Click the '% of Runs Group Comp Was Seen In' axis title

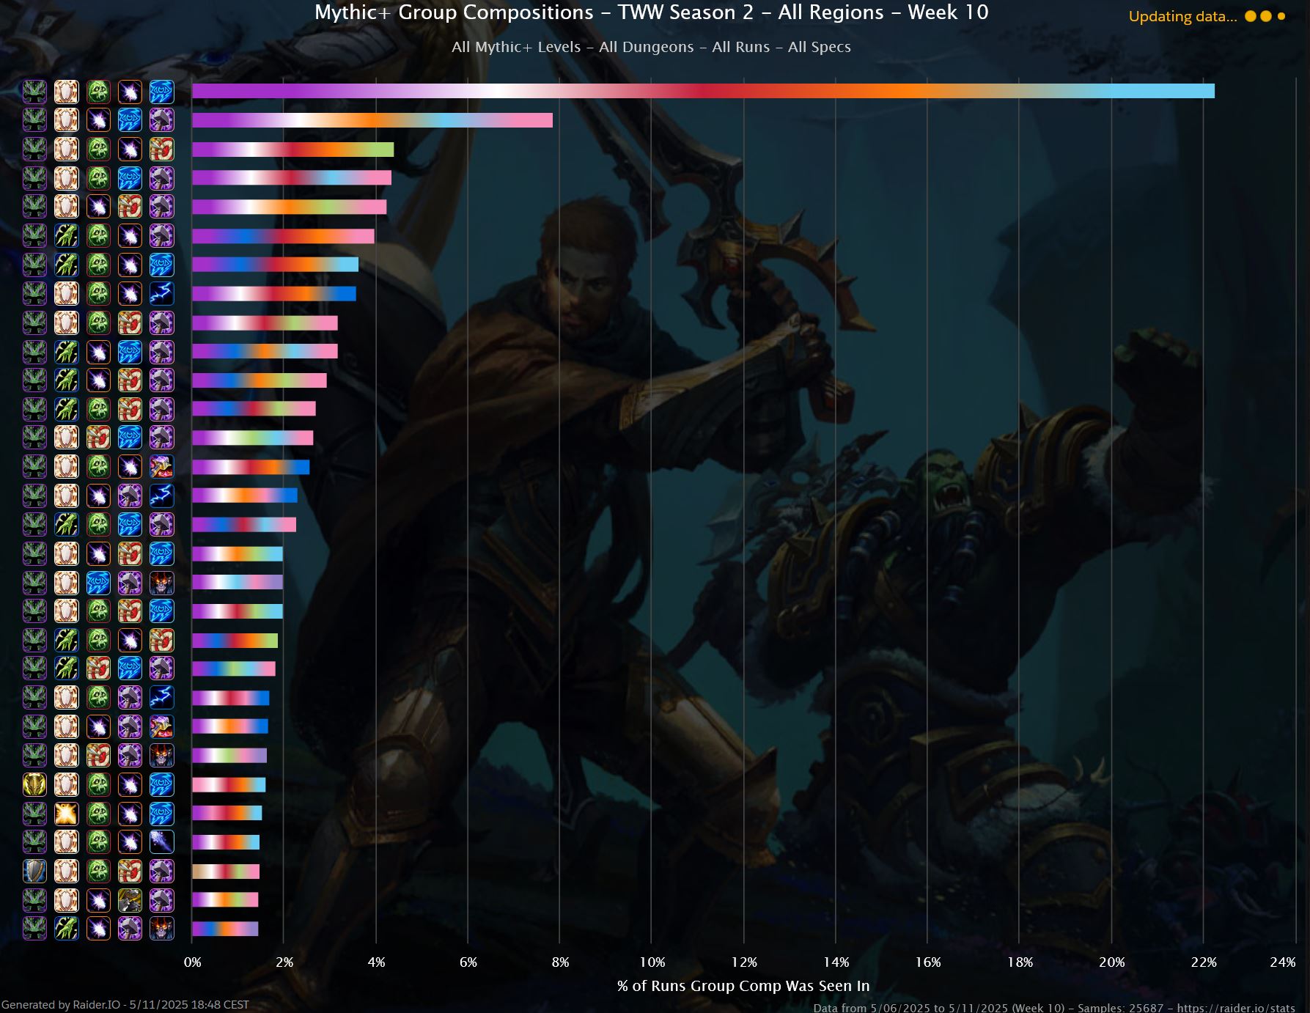(743, 986)
